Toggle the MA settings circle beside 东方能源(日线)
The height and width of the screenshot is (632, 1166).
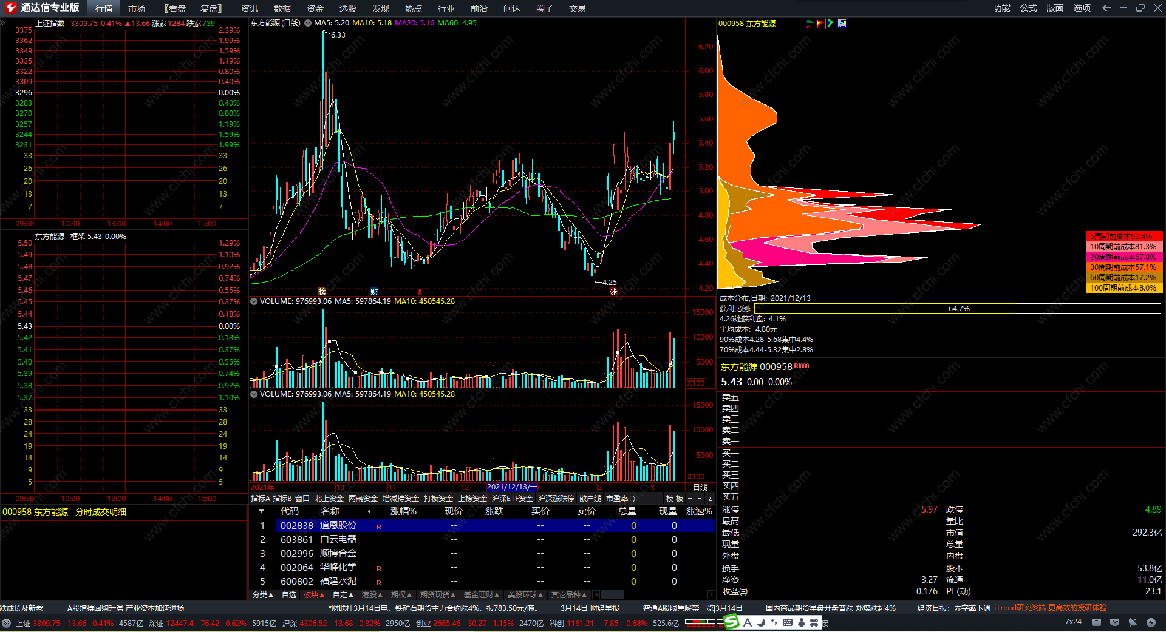coord(308,23)
